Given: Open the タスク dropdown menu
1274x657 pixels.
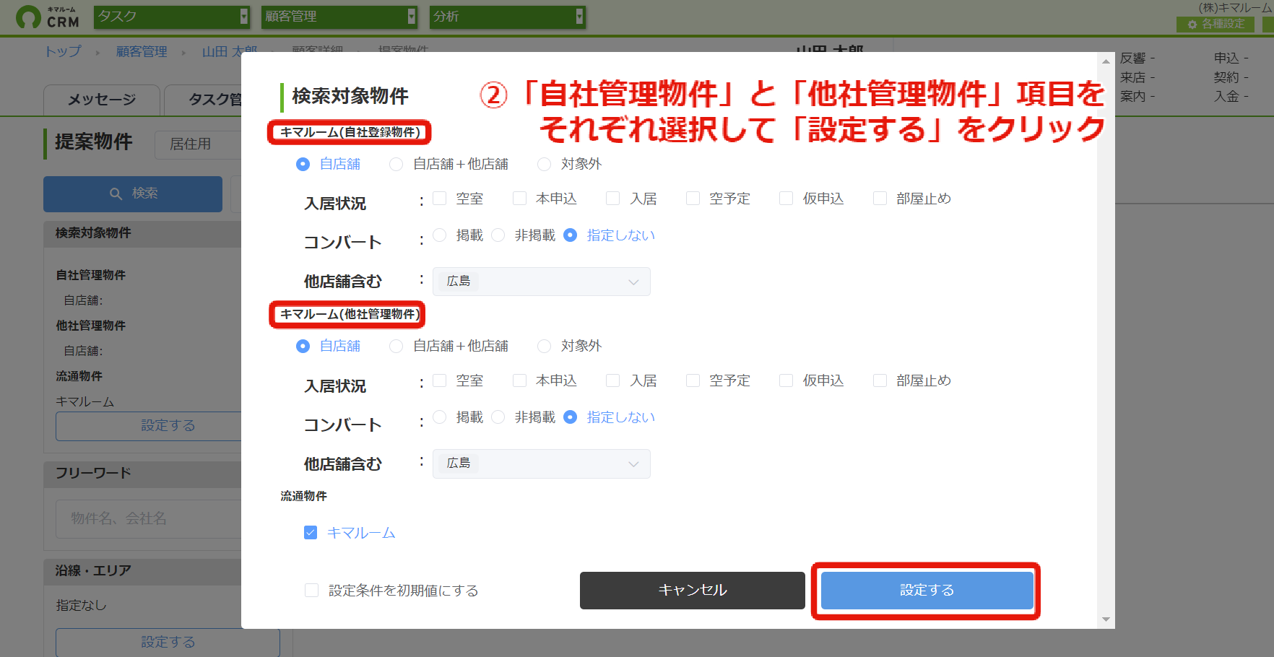Looking at the screenshot, I should (172, 17).
